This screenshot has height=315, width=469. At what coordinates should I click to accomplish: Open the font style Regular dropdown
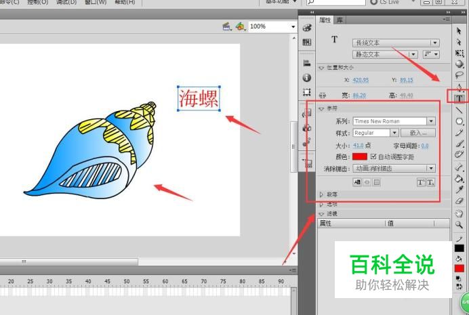pyautogui.click(x=375, y=133)
